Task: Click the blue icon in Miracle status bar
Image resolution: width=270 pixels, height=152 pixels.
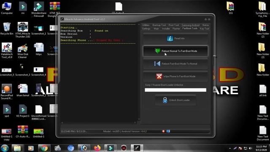Action: tap(168, 131)
